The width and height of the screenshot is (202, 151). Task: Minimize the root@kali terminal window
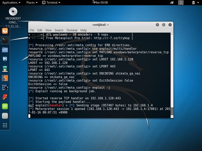[x=158, y=25]
